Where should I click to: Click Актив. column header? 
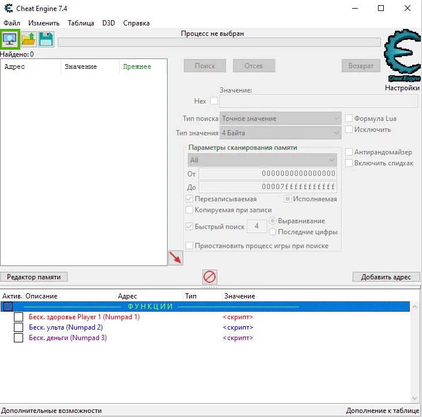tap(12, 296)
